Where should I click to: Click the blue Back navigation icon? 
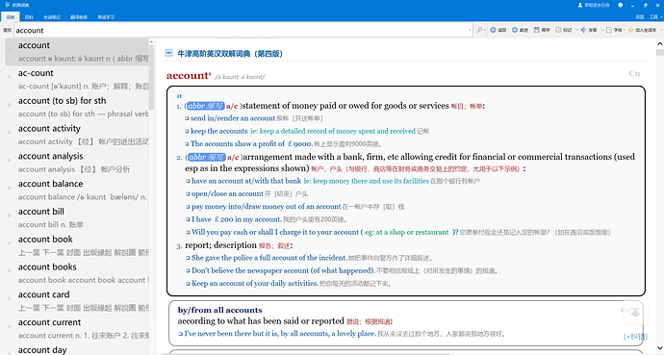click(493, 30)
